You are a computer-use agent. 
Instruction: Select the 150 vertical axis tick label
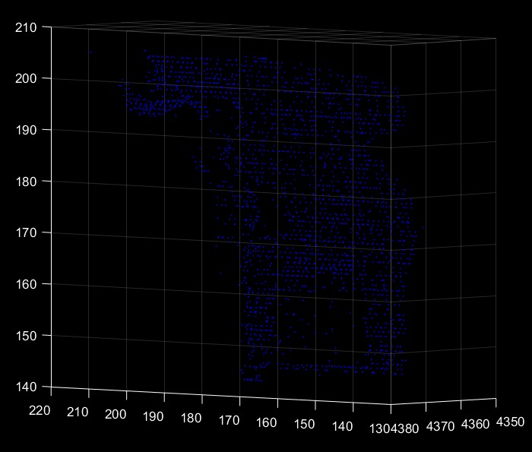26,335
